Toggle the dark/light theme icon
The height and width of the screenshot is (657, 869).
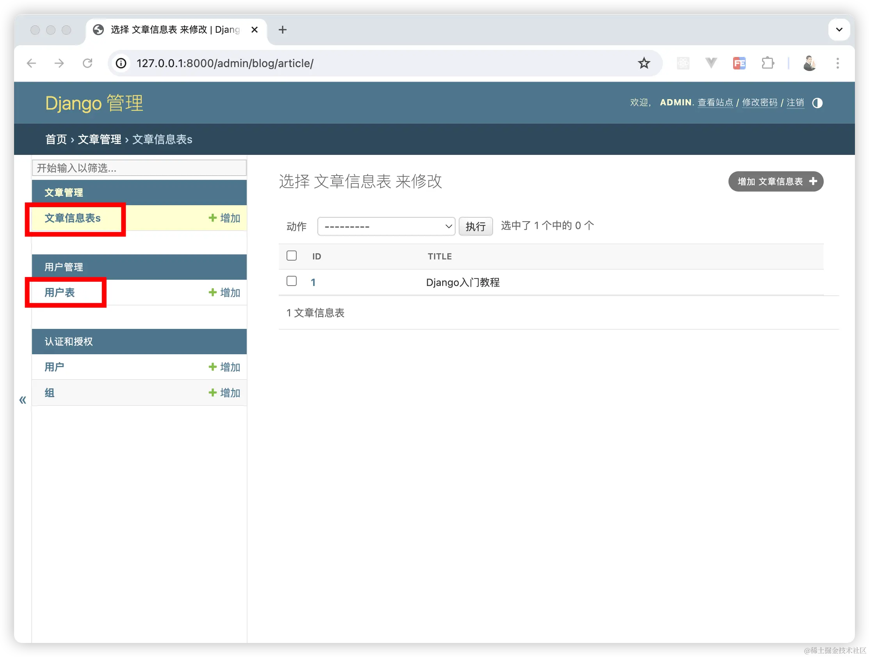(x=817, y=103)
